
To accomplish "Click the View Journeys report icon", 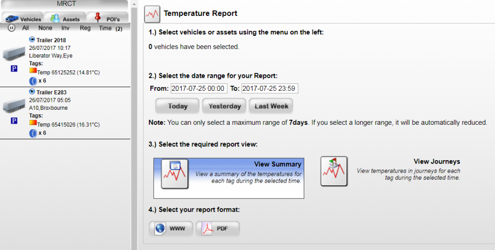I will (334, 171).
